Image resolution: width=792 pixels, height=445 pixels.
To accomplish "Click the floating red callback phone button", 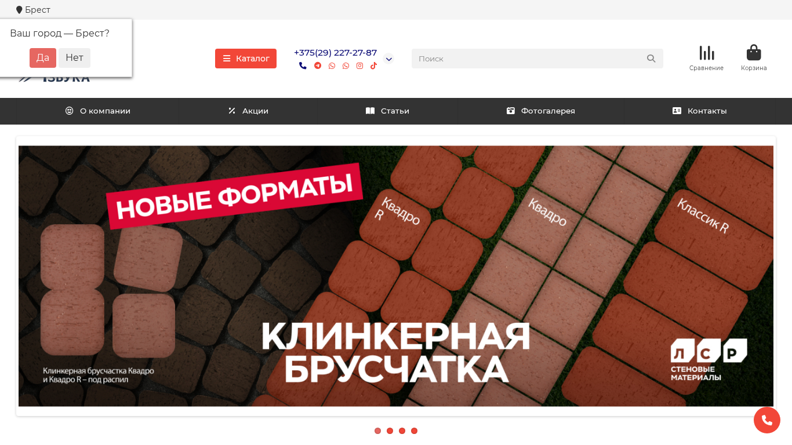I will coord(767,420).
